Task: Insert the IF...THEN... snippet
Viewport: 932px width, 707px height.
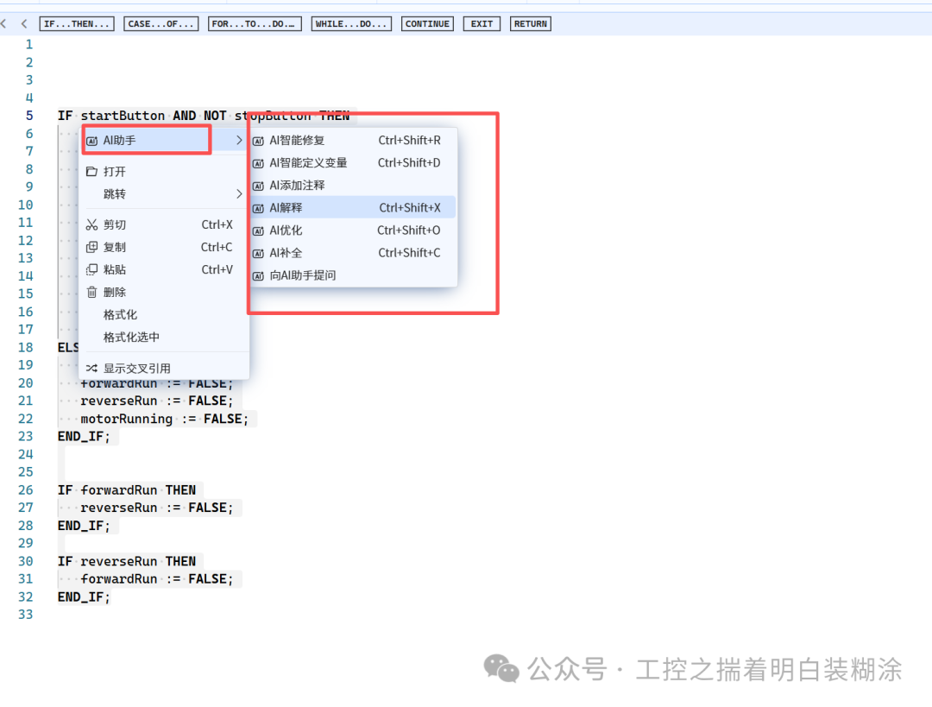Action: click(77, 24)
